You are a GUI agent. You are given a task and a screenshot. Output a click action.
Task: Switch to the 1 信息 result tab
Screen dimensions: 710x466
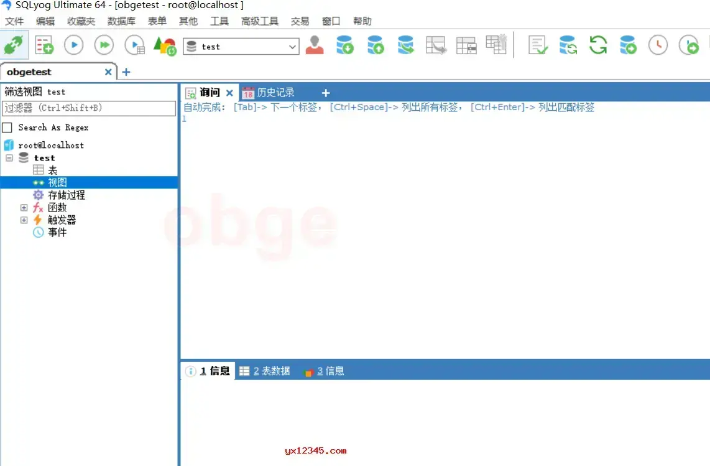point(209,371)
